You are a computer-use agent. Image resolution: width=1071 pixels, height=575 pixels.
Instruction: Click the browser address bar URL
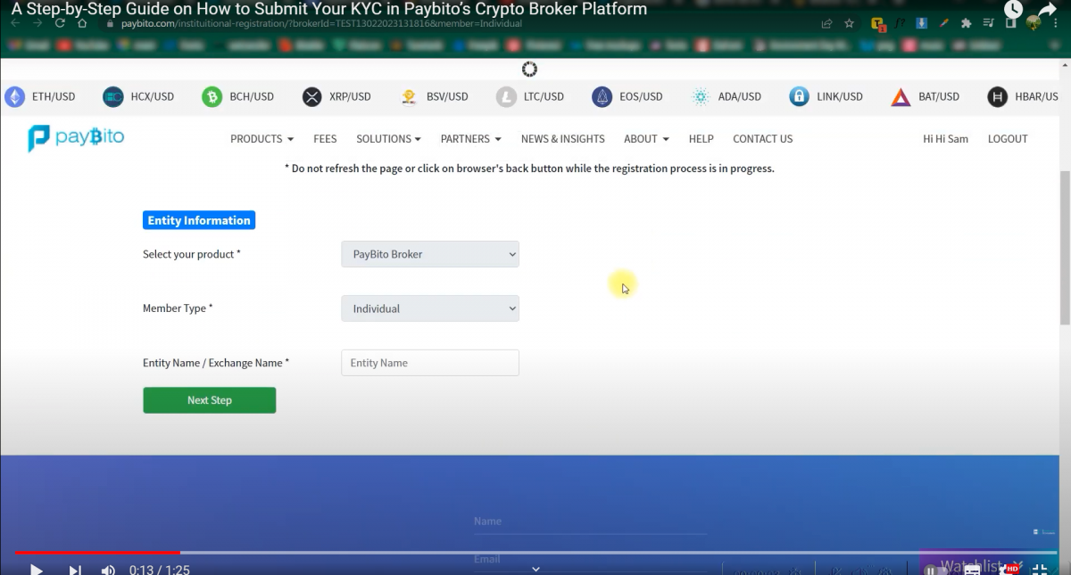point(321,24)
